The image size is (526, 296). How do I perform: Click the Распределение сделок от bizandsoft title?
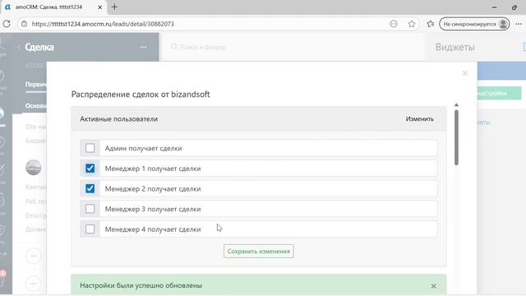141,95
